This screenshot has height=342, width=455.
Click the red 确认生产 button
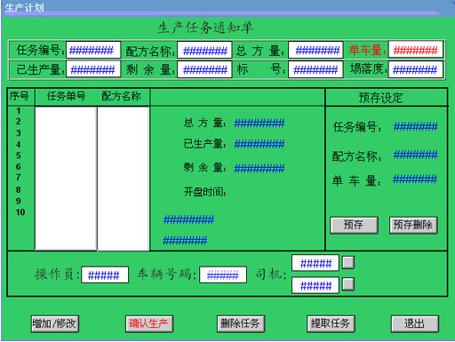(149, 324)
